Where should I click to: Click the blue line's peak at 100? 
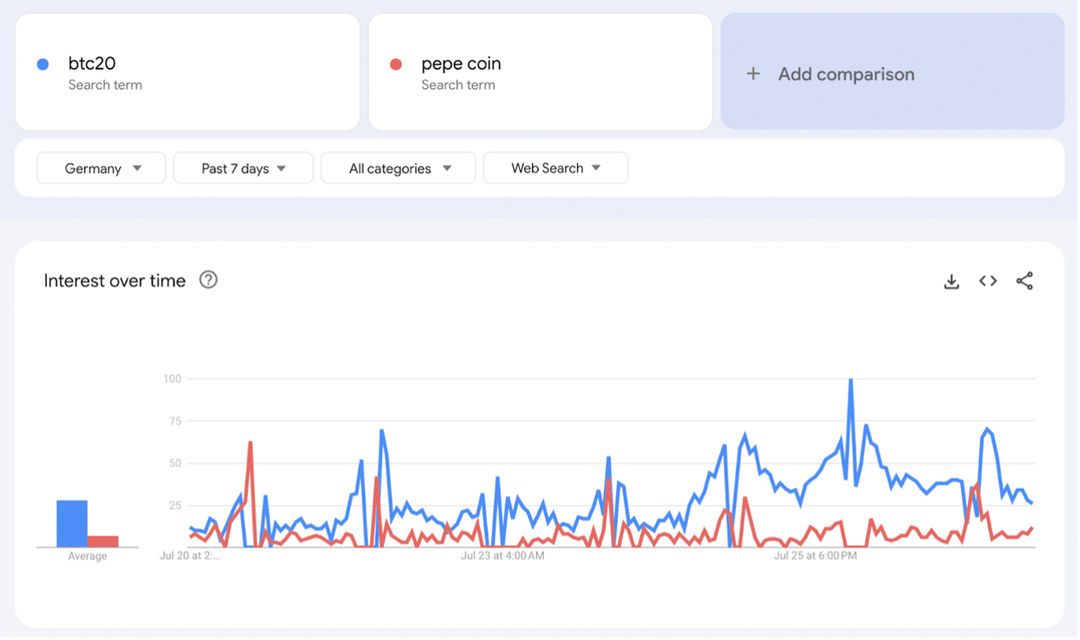pyautogui.click(x=851, y=380)
